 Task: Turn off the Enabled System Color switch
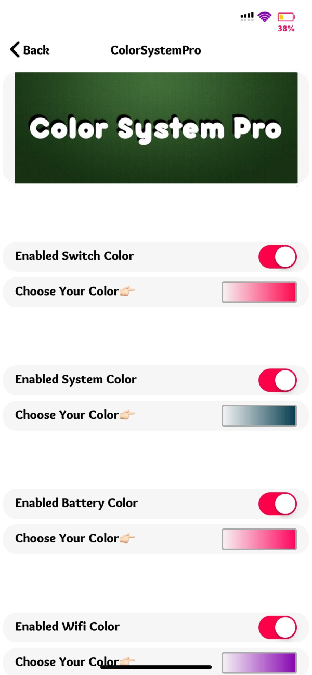coord(277,380)
